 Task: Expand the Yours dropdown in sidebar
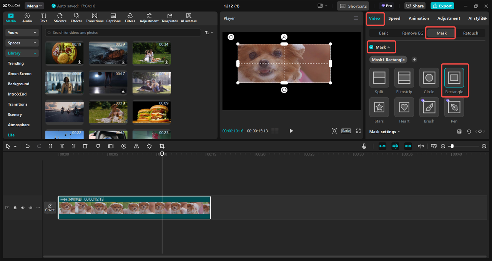coord(22,33)
